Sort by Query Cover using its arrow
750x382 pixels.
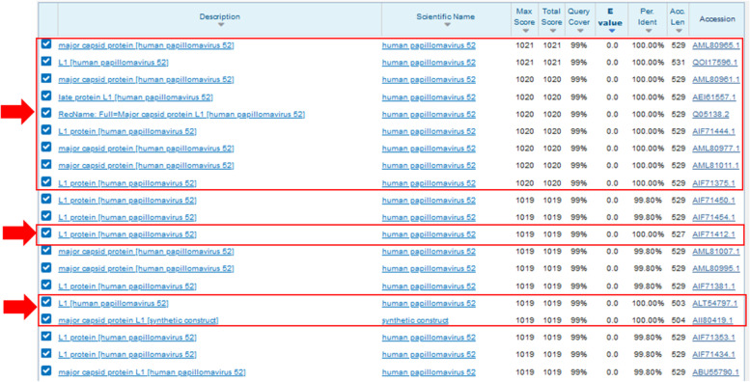pos(580,31)
